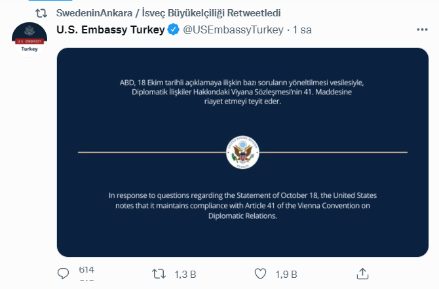Retweet this tweet using the retweet icon

(159, 274)
